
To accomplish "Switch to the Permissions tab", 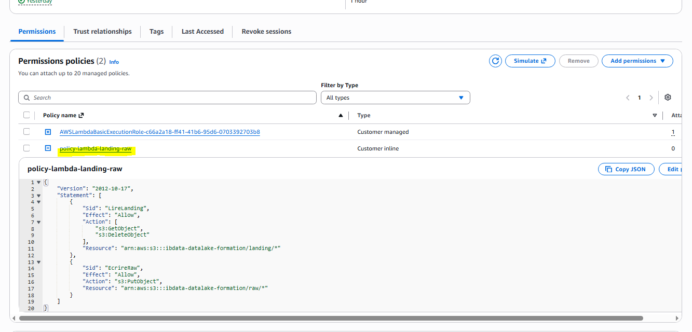I will pos(37,32).
